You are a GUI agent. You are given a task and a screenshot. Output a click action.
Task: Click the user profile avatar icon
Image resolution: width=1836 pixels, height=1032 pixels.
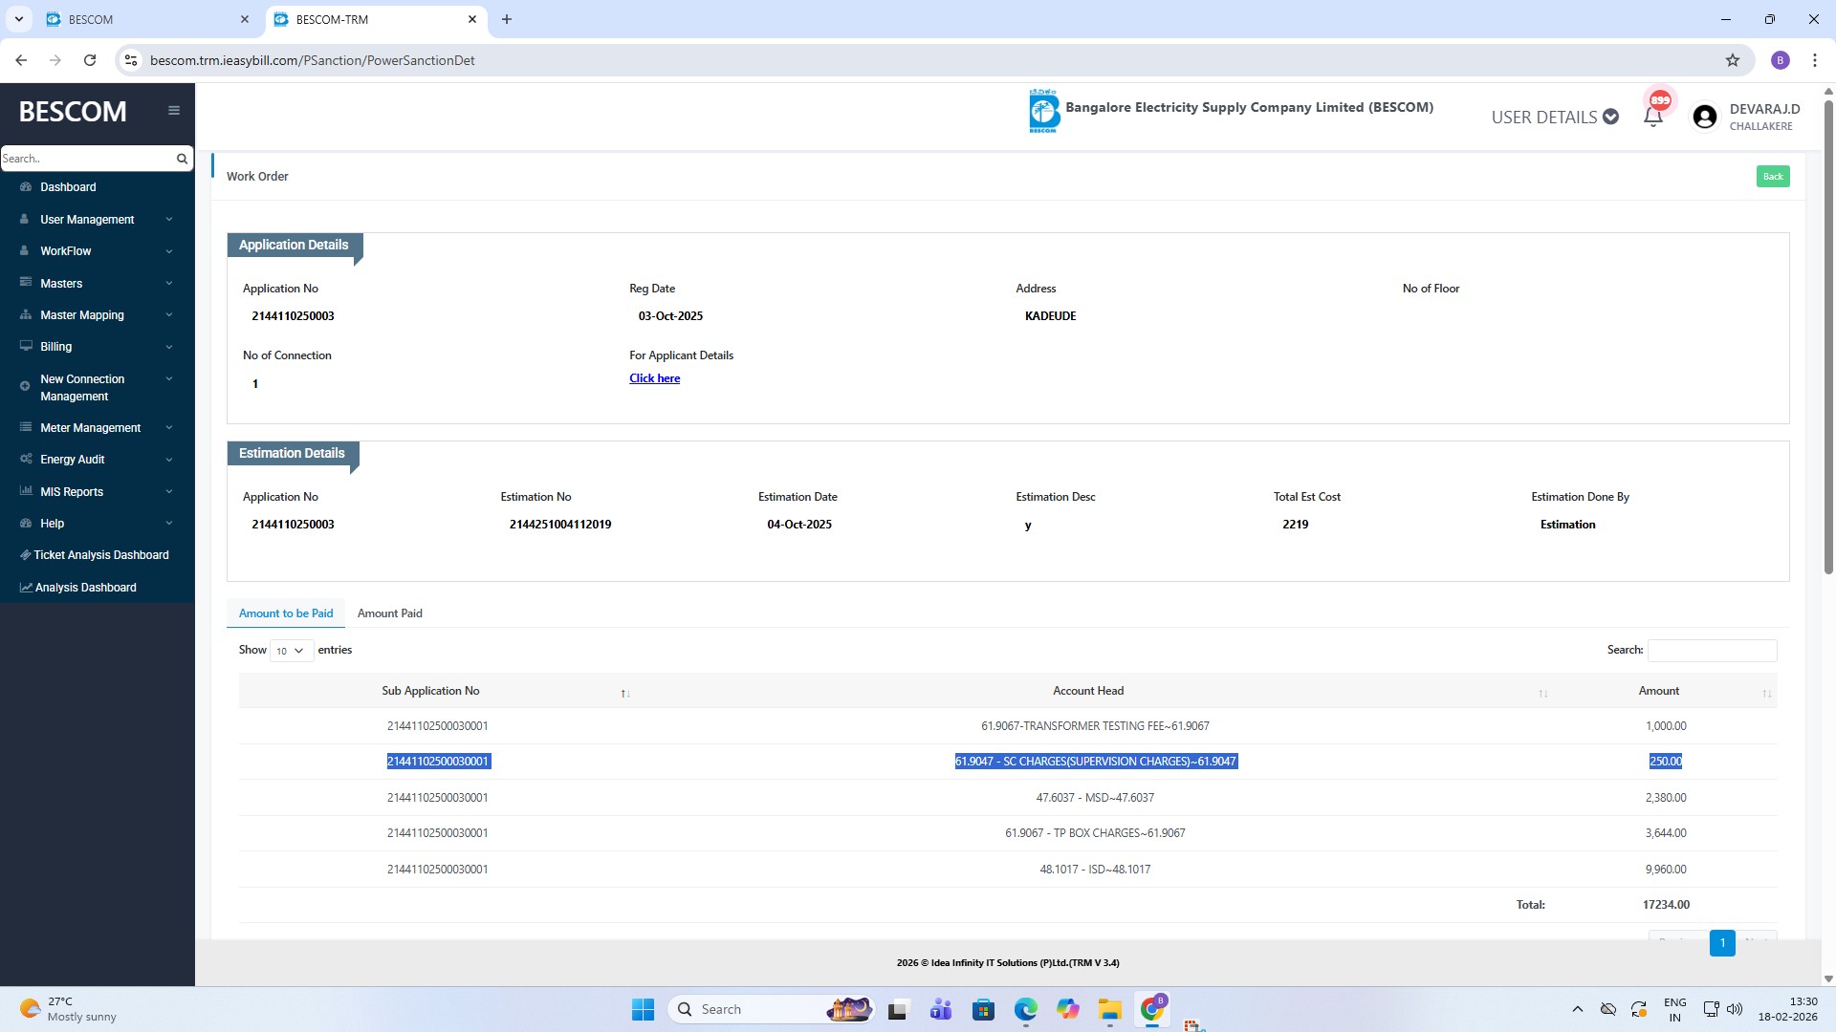(1704, 117)
